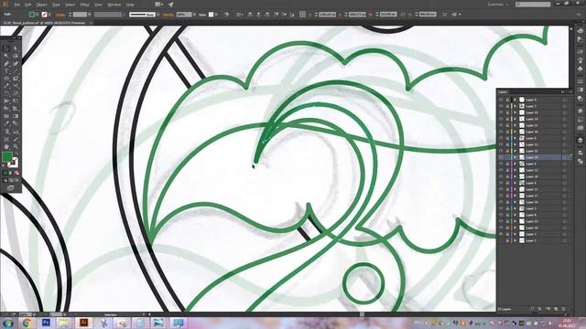Open the opacity percentage dropdown
This screenshot has height=329, width=586.
pyautogui.click(x=194, y=15)
